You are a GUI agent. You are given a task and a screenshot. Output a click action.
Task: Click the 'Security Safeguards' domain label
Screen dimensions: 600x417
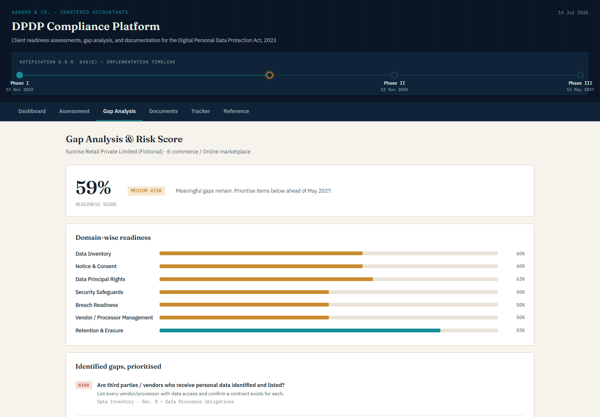pos(99,292)
